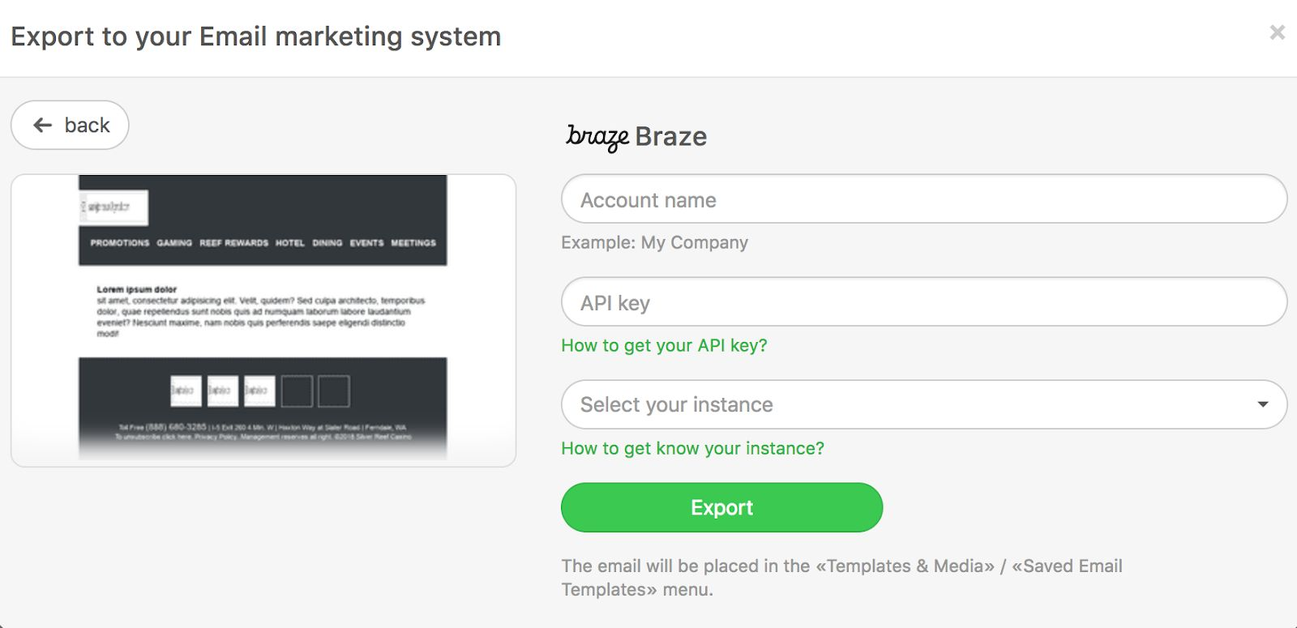Click the Lorem ipsum text block in the preview

coord(259,311)
